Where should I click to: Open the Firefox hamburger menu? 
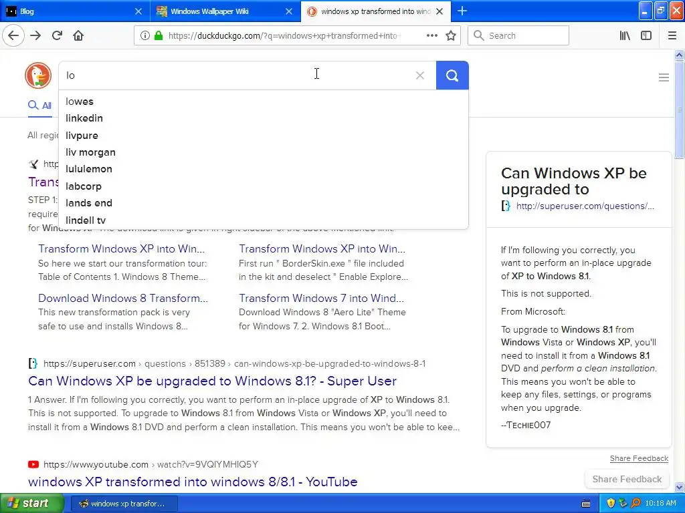click(x=672, y=35)
